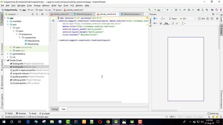Switch to MainActivity.java editor tab

click(x=84, y=14)
